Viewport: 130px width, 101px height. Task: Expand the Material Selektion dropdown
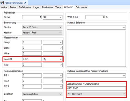tap(96, 27)
